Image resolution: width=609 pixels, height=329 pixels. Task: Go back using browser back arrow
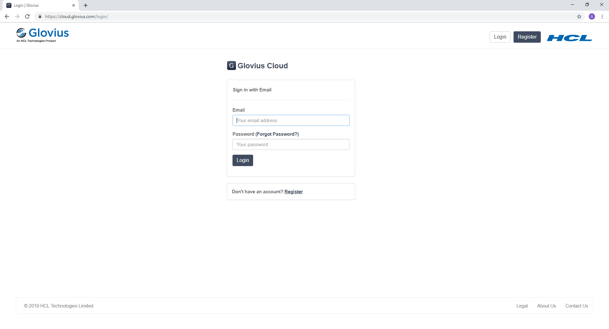(7, 16)
